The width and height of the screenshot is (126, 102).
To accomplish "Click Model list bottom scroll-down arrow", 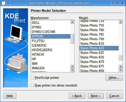I will [120, 70].
